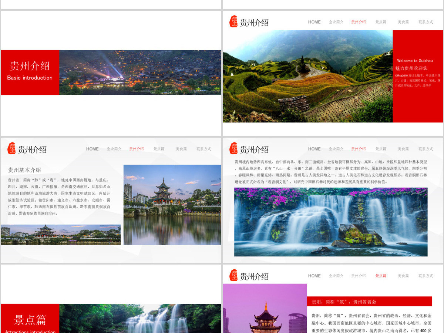
Task: Click the 贵州基本介绍 heading
Action: 24,170
